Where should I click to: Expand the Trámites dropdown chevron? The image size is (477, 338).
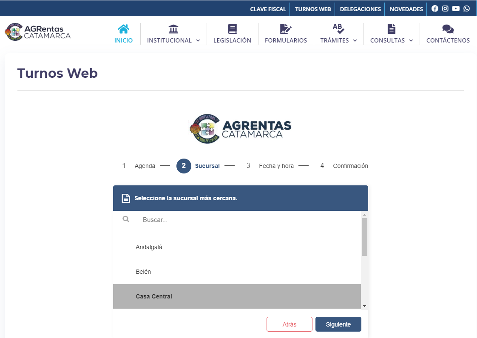pyautogui.click(x=355, y=40)
